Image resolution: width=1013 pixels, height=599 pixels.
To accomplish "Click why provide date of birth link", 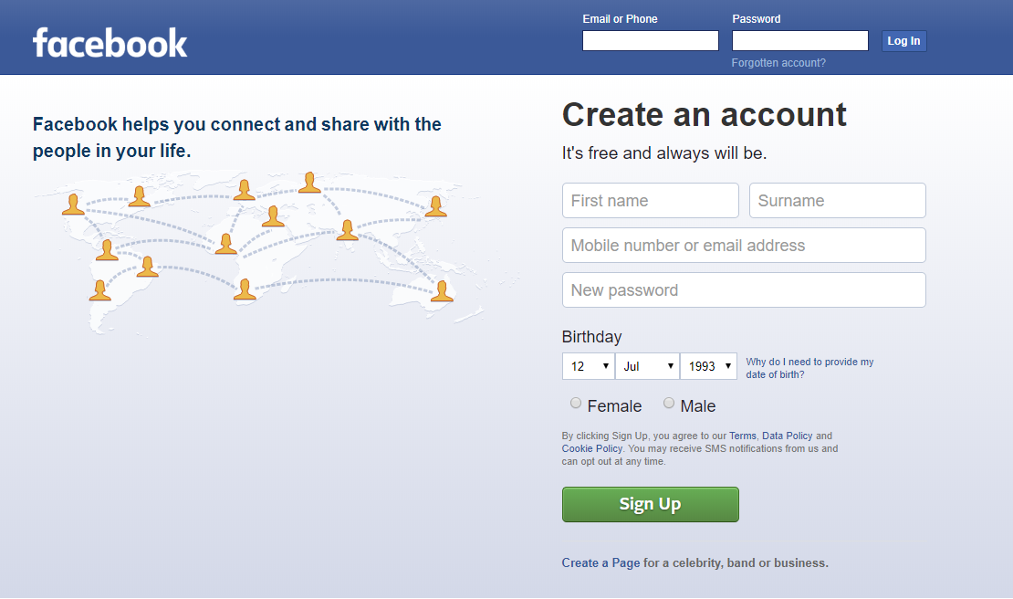I will [x=809, y=368].
